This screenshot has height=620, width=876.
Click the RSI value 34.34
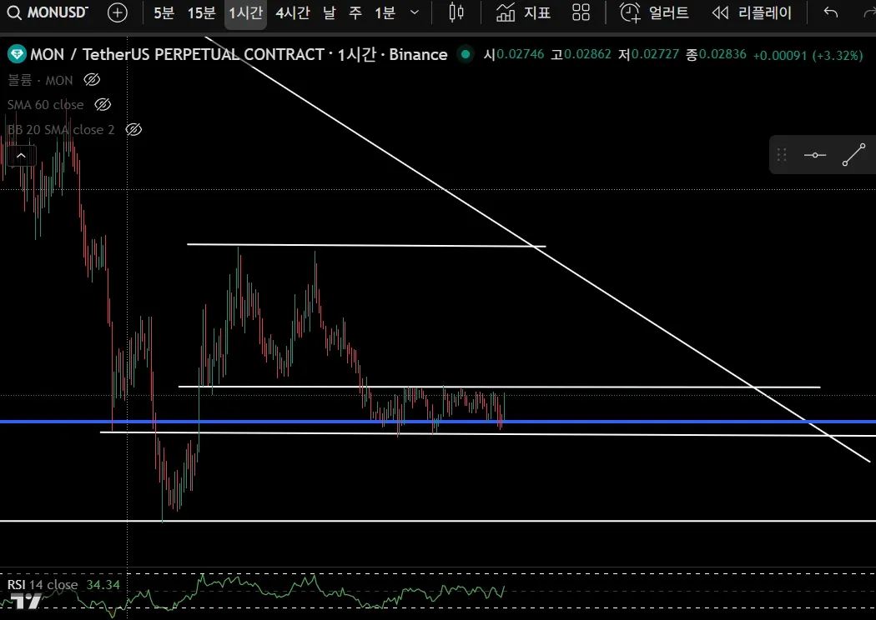point(103,585)
